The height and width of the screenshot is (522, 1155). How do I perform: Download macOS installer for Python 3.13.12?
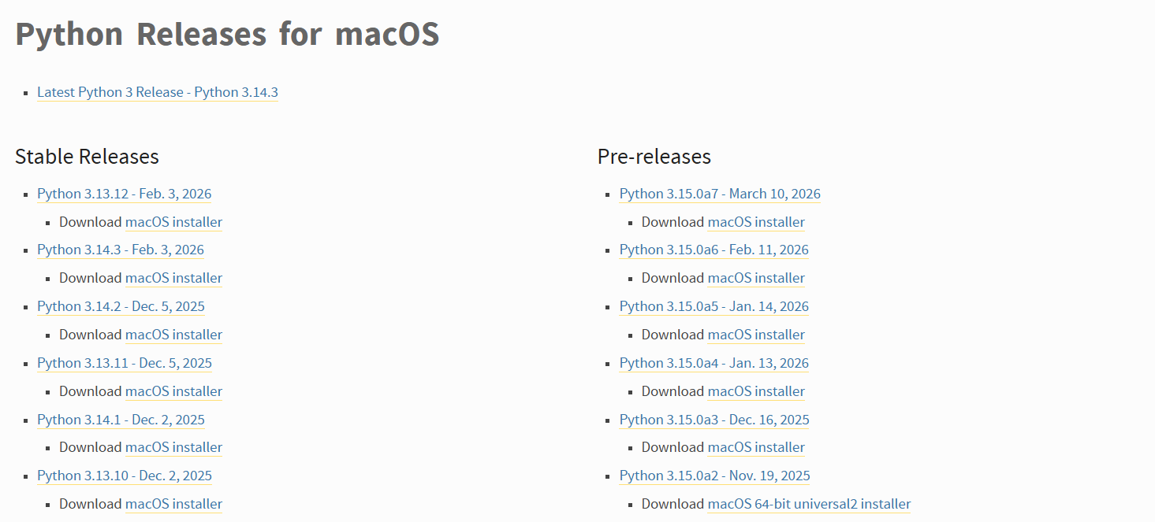(x=173, y=222)
